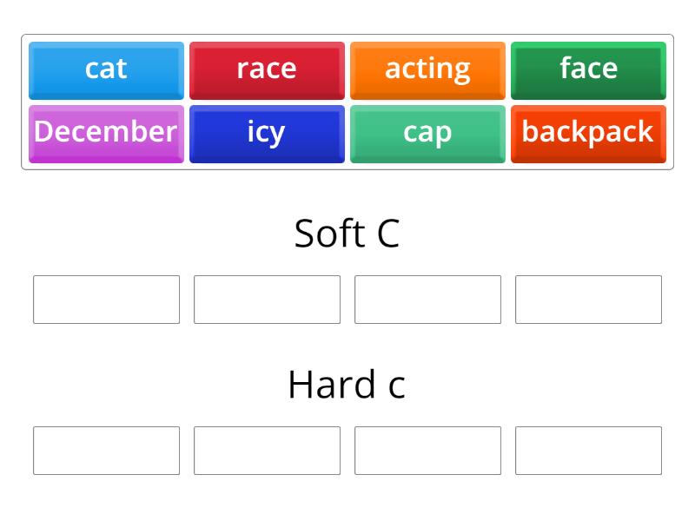
Task: Click the dark blue 'icy' tile
Action: 267,133
